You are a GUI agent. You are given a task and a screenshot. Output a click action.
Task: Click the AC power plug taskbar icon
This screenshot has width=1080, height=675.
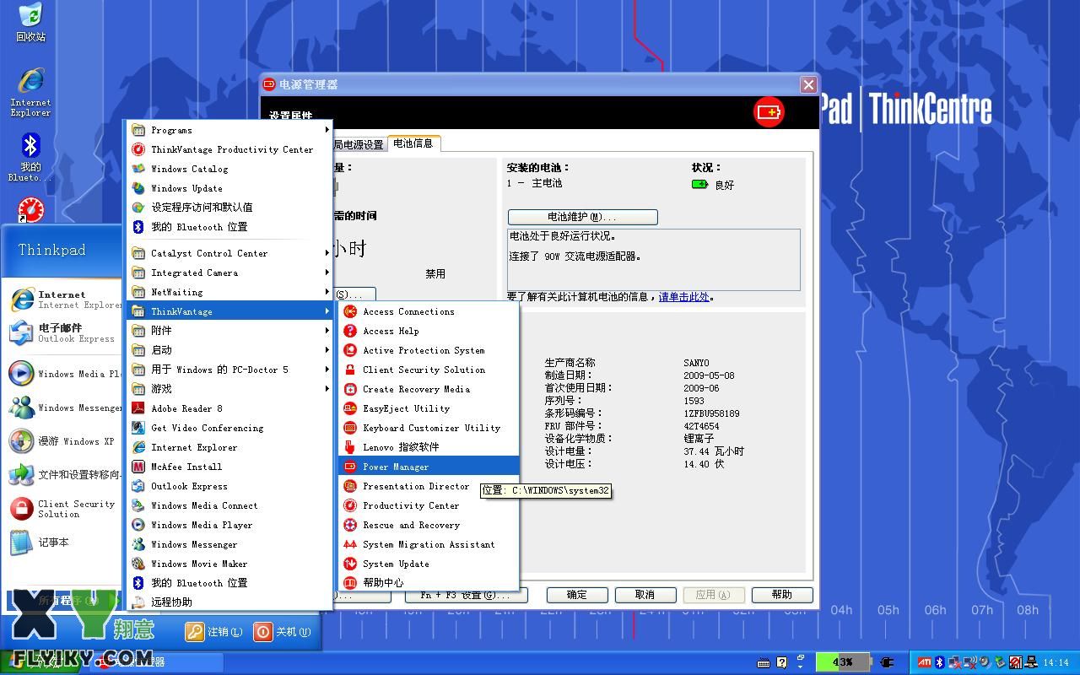click(x=887, y=662)
